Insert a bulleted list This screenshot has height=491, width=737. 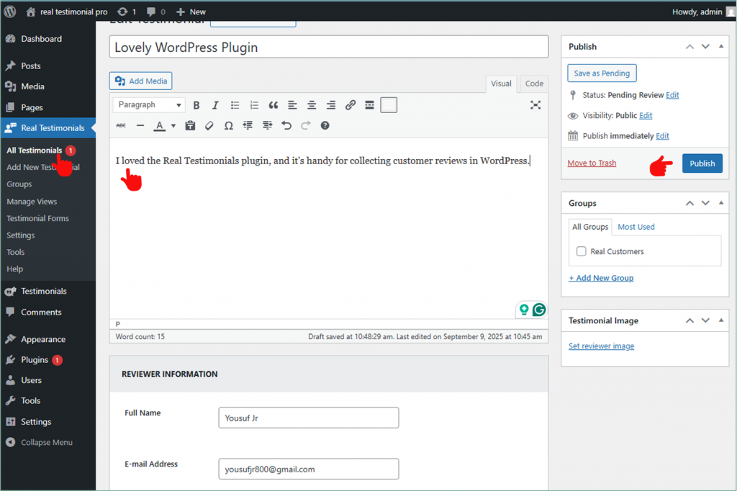[235, 105]
